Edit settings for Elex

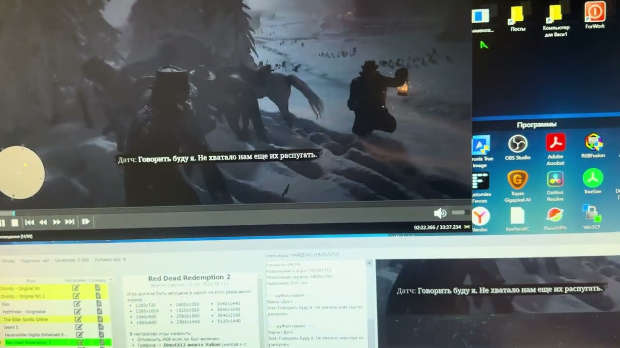point(77,304)
